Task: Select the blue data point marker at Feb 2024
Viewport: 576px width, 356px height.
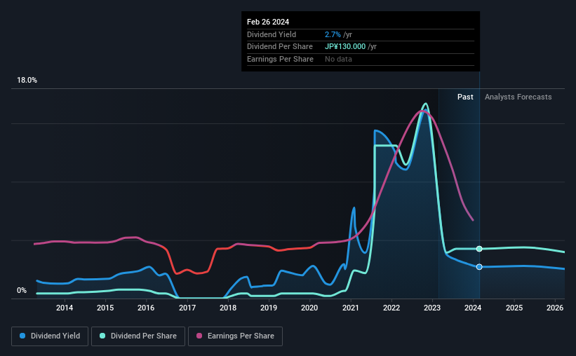Action: pyautogui.click(x=479, y=267)
